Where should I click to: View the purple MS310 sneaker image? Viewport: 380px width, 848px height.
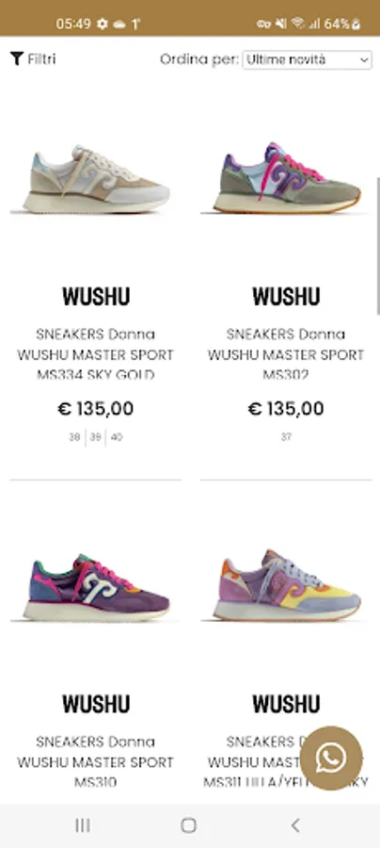click(x=96, y=586)
